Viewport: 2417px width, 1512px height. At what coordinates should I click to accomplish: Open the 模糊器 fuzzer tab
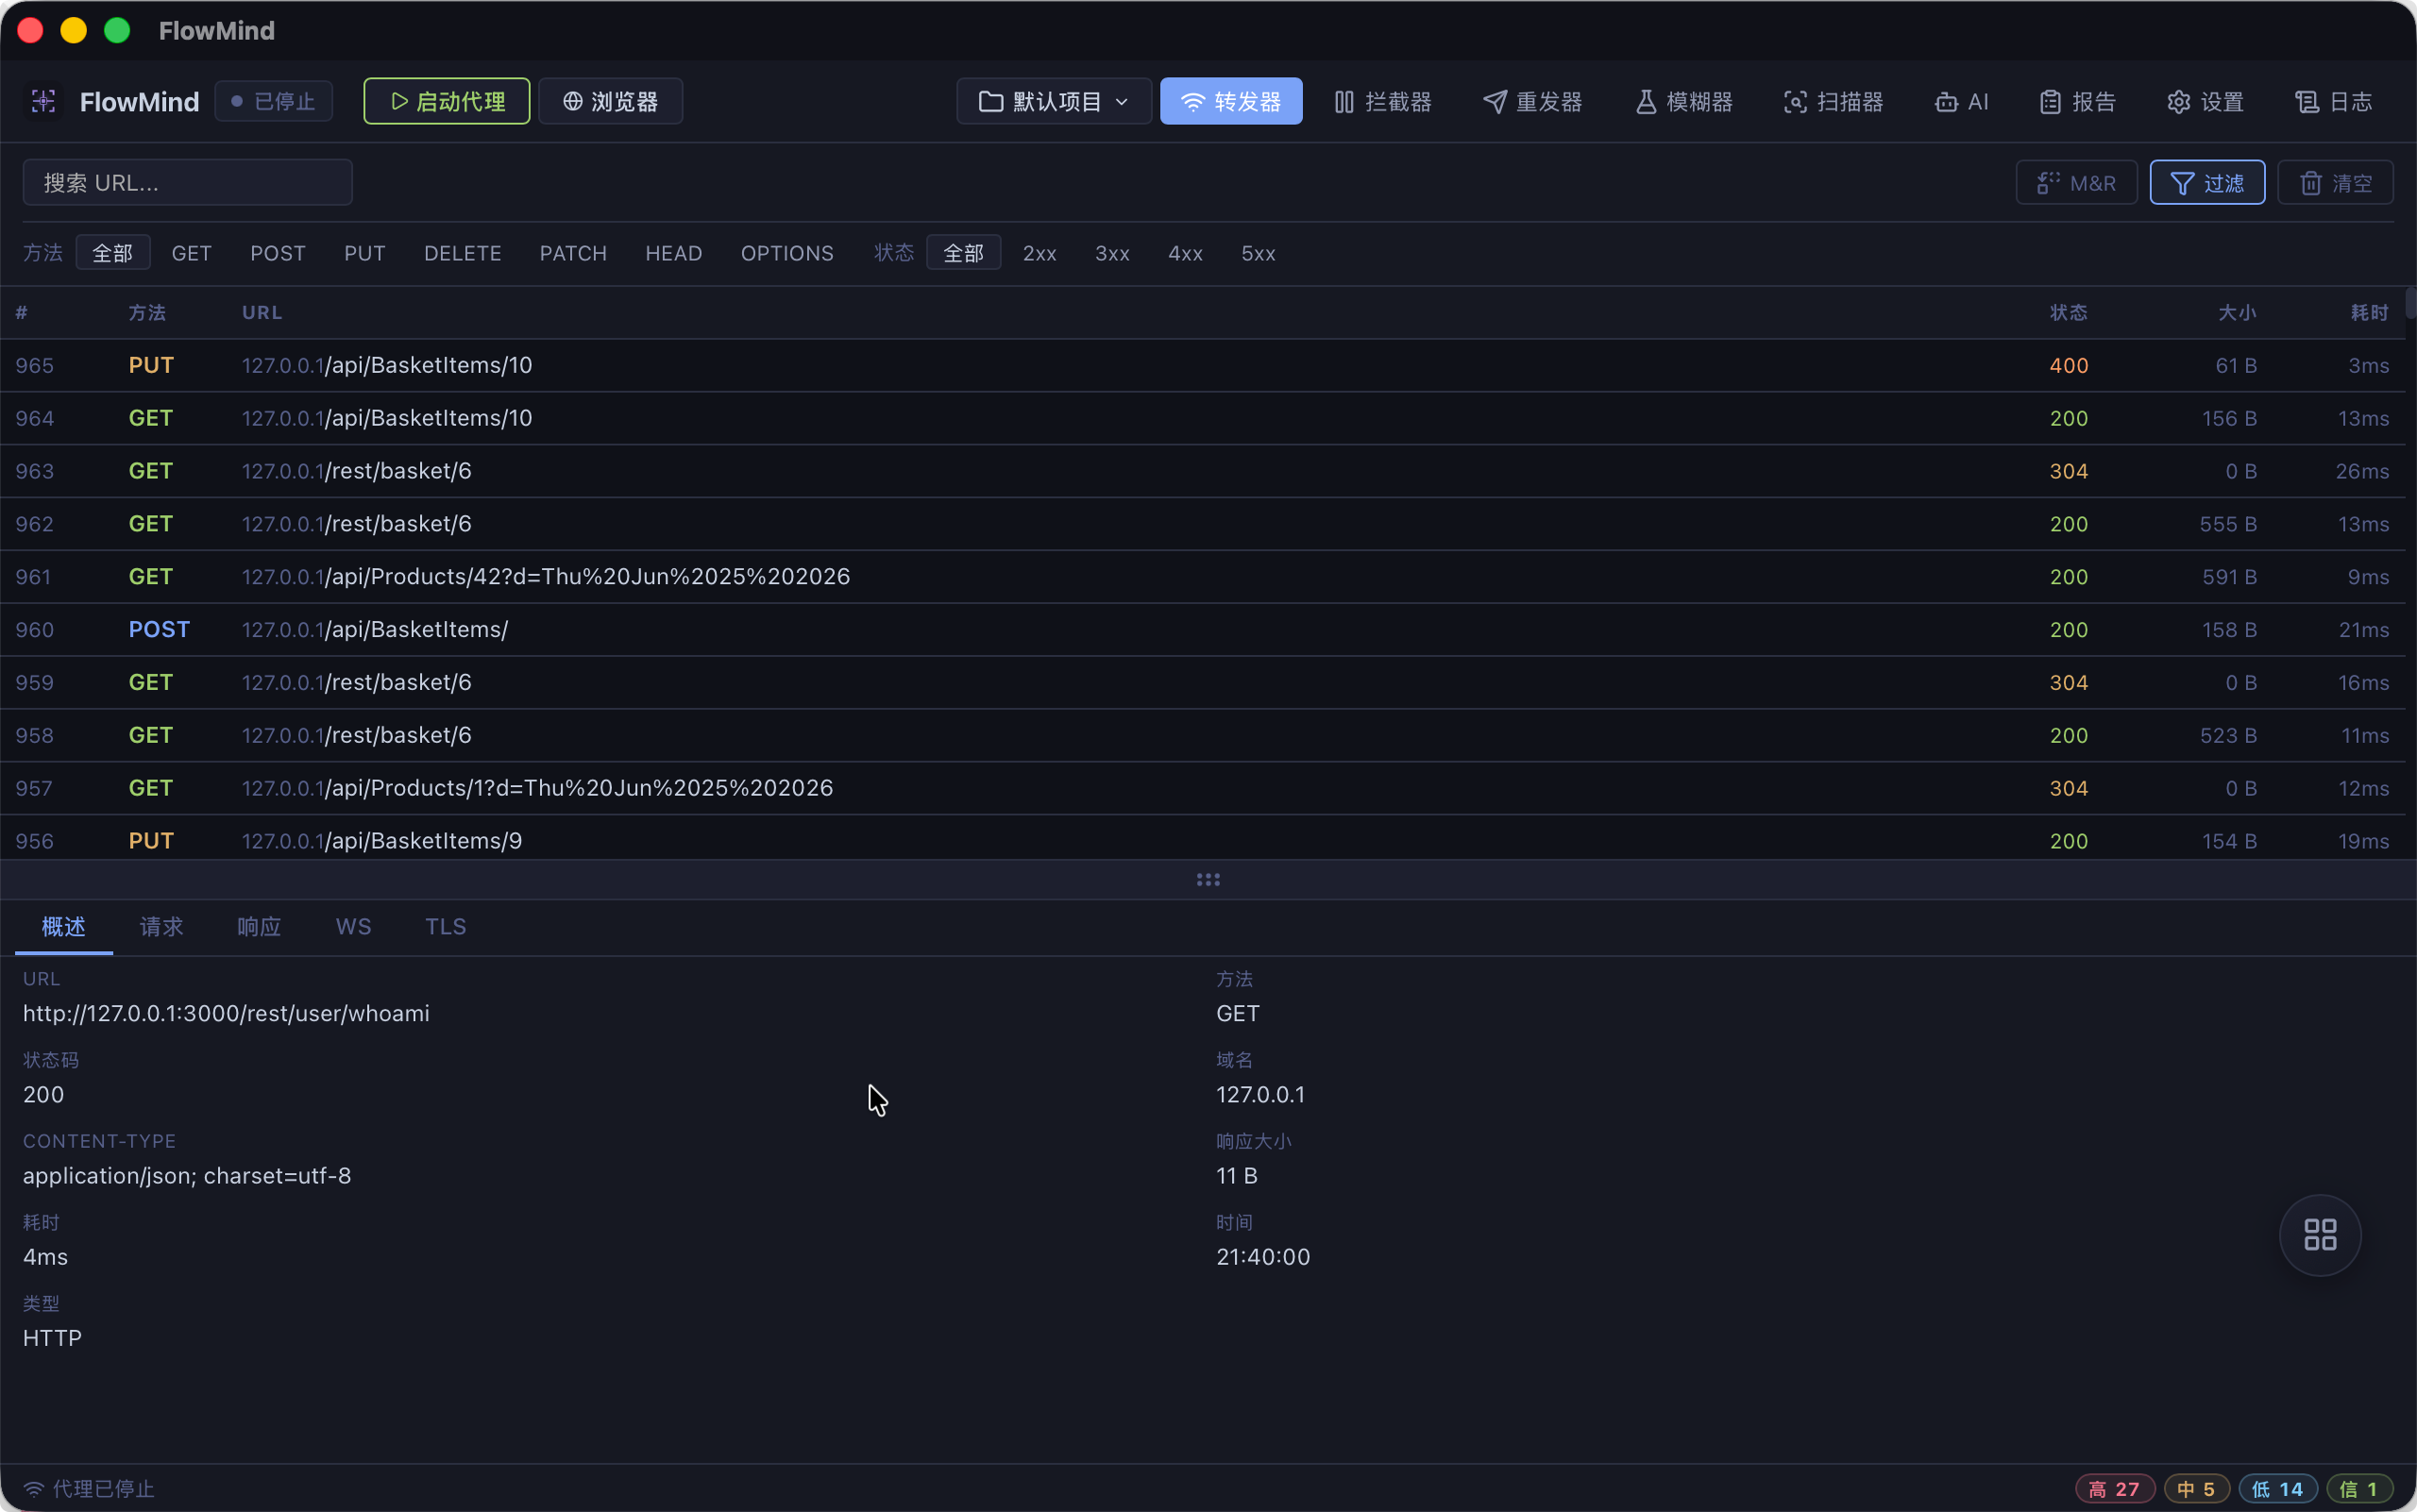[1683, 101]
